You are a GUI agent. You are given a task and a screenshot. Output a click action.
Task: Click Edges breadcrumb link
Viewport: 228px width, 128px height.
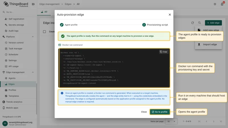[x=68, y=4]
